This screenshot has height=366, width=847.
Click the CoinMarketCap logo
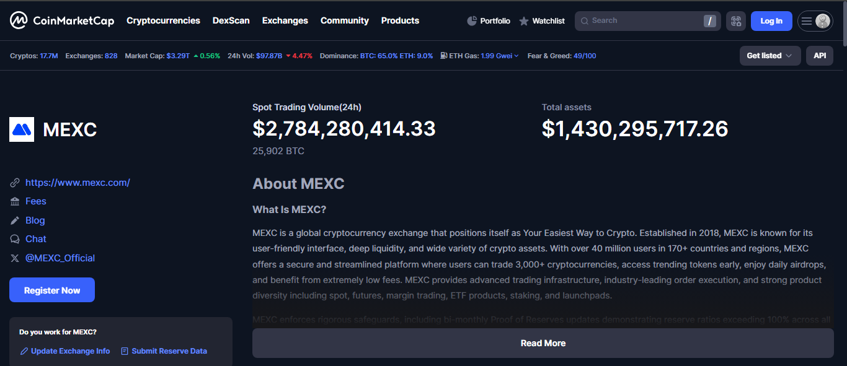point(62,20)
